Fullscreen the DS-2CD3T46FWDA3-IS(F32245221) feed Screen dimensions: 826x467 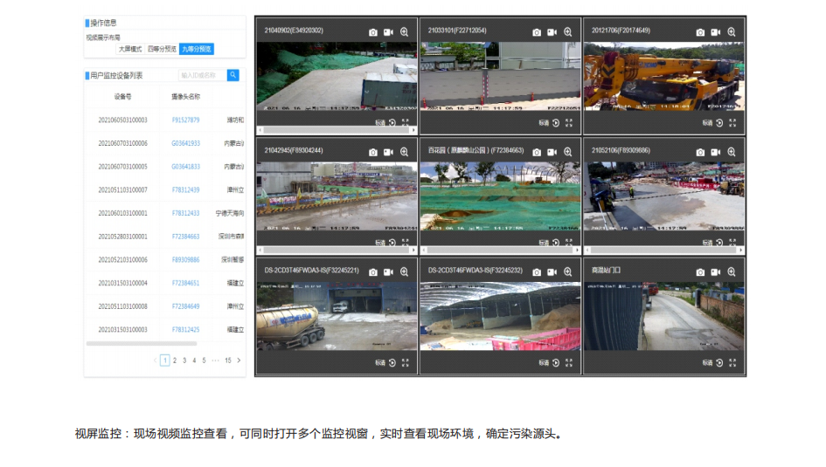click(405, 363)
